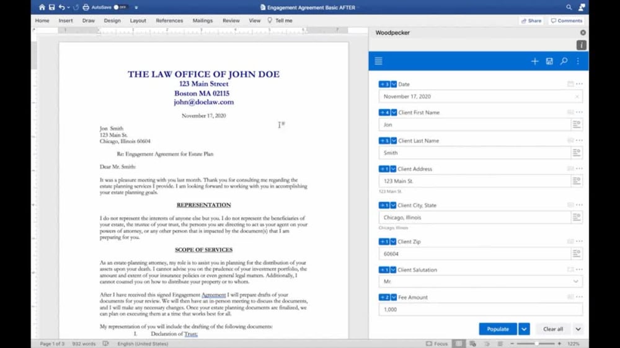Zoom out with minus button
This screenshot has height=348, width=620.
513,344
